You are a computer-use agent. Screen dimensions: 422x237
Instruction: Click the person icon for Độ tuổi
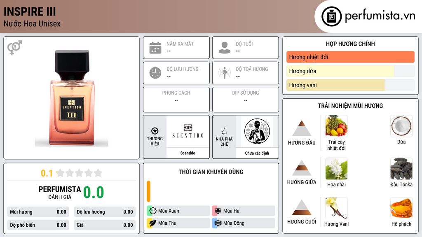pyautogui.click(x=225, y=48)
